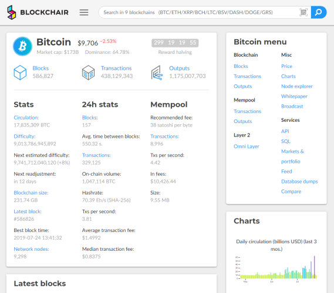Click Blocks link under 24h stats
Screen dimensions: 334x293
tap(90, 118)
